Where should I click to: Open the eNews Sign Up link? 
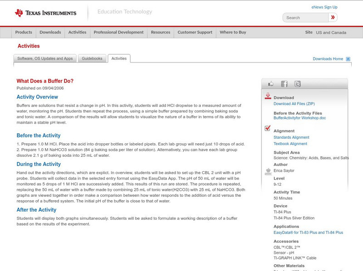324,7
